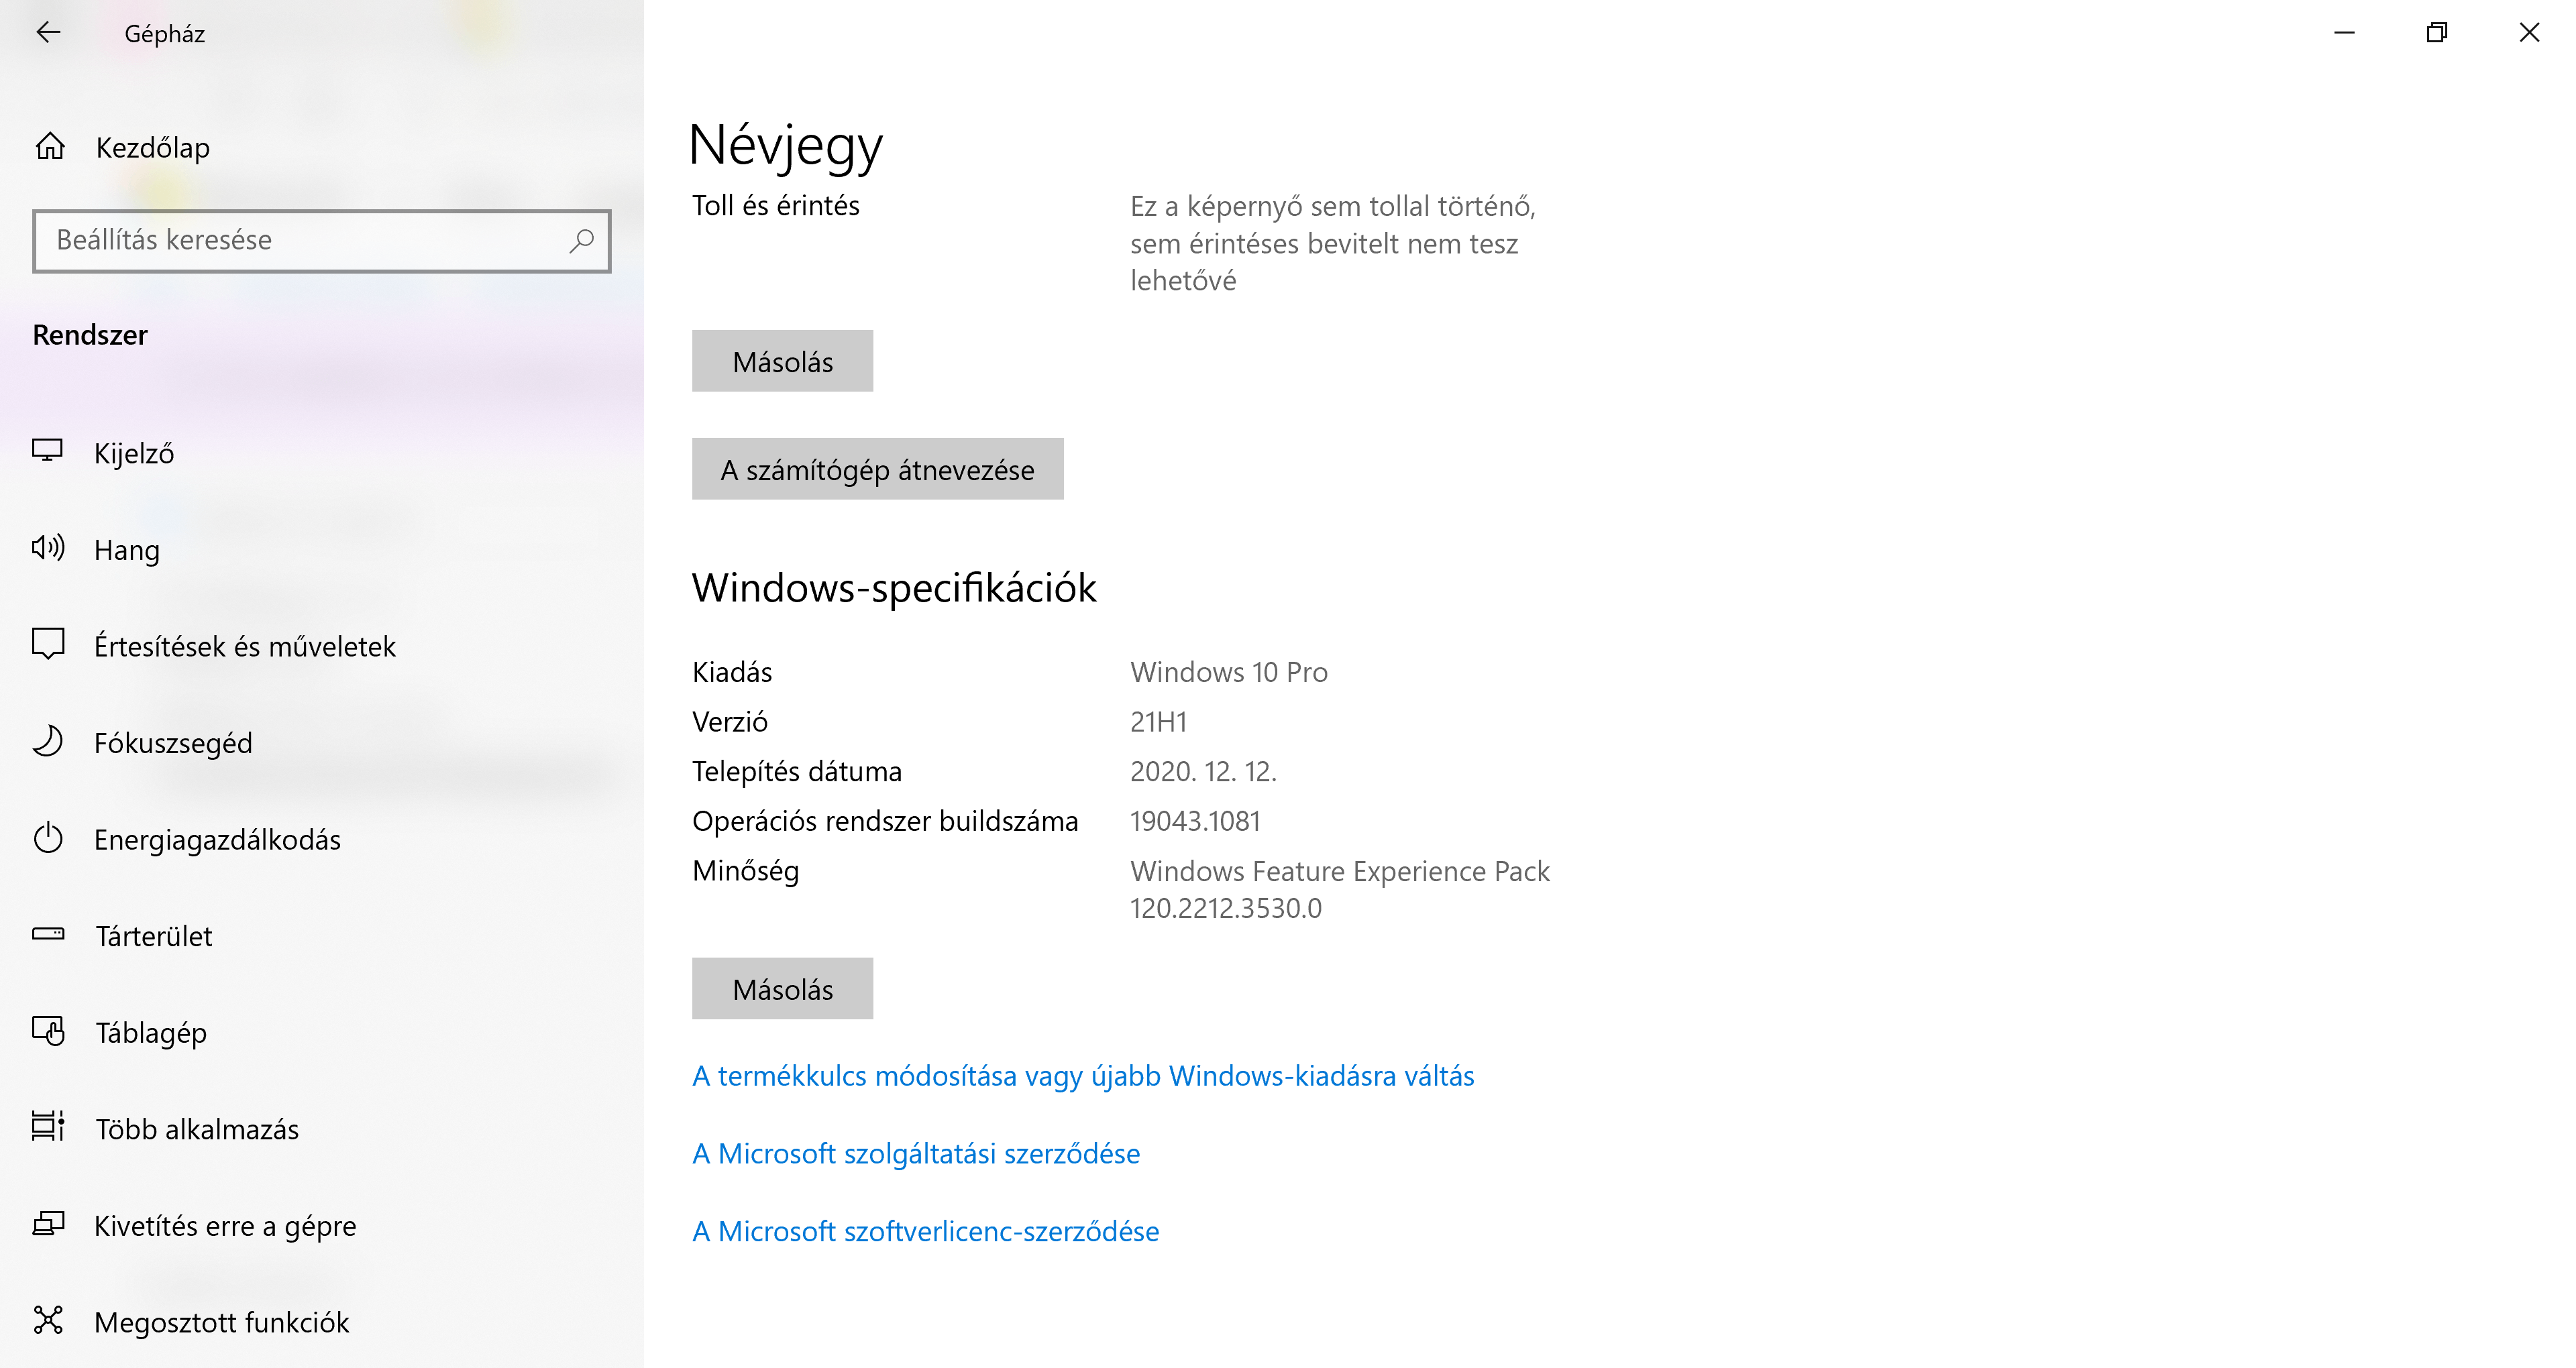
Task: Click the Kezdőlap home icon
Action: point(50,147)
